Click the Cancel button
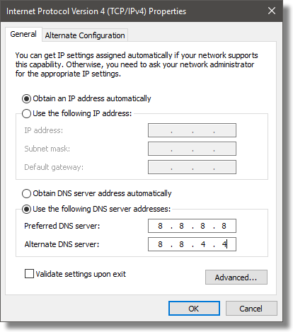Image resolution: width=293 pixels, height=332 pixels. (x=251, y=309)
